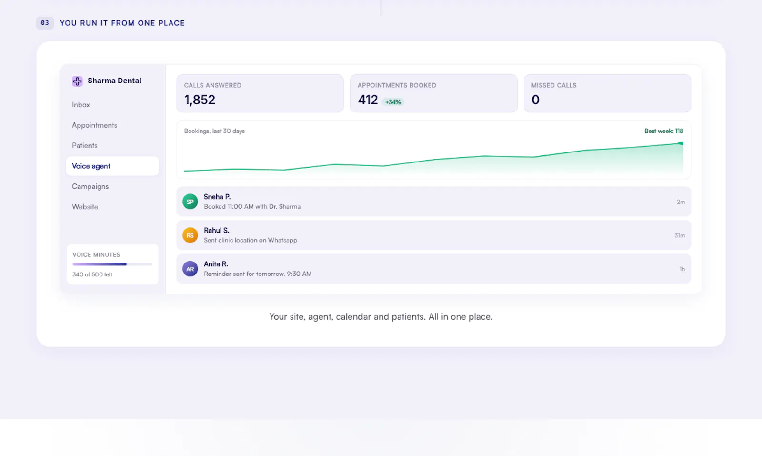
Task: Click "Booked 11:00 AM with Dr. Sharma" text
Action: point(252,207)
